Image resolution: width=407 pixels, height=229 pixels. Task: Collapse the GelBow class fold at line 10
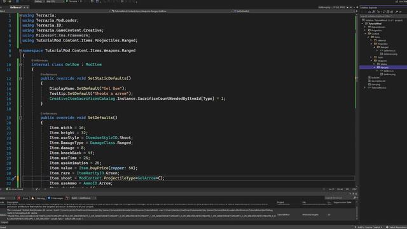click(20, 65)
